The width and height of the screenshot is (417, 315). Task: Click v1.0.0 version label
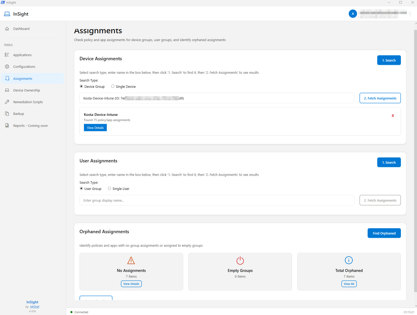tap(32, 311)
